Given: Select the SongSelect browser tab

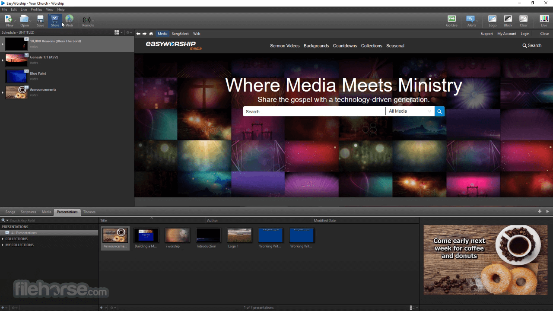Looking at the screenshot, I should [x=180, y=34].
